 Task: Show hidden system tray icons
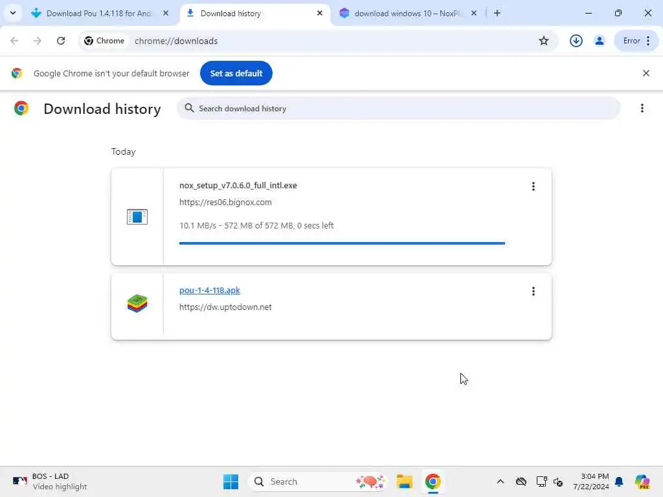(500, 481)
